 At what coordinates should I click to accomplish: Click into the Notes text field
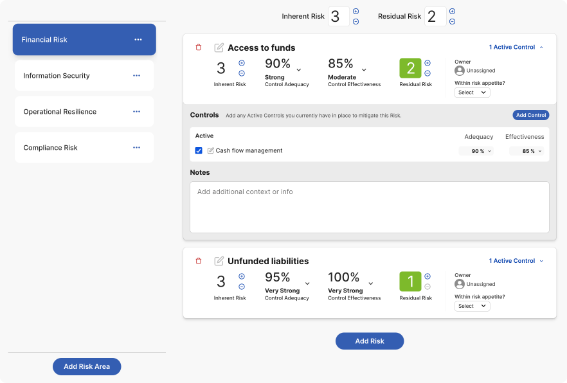[369, 207]
